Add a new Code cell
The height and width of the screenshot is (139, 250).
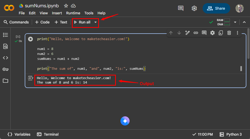pos(42,22)
